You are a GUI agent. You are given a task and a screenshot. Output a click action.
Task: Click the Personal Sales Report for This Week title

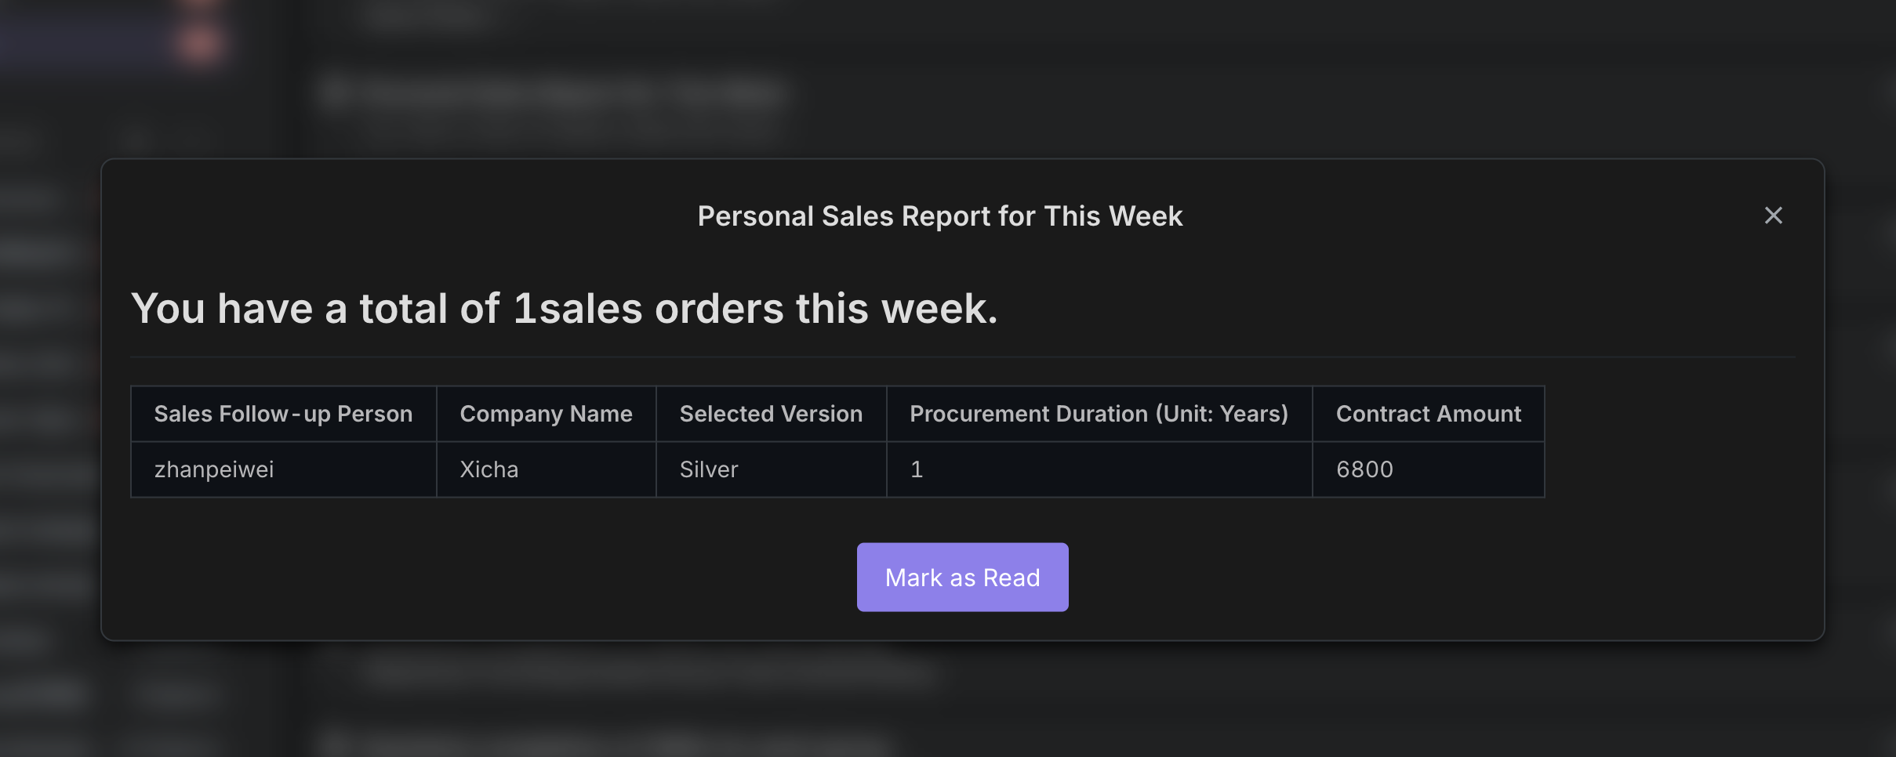[x=939, y=216]
